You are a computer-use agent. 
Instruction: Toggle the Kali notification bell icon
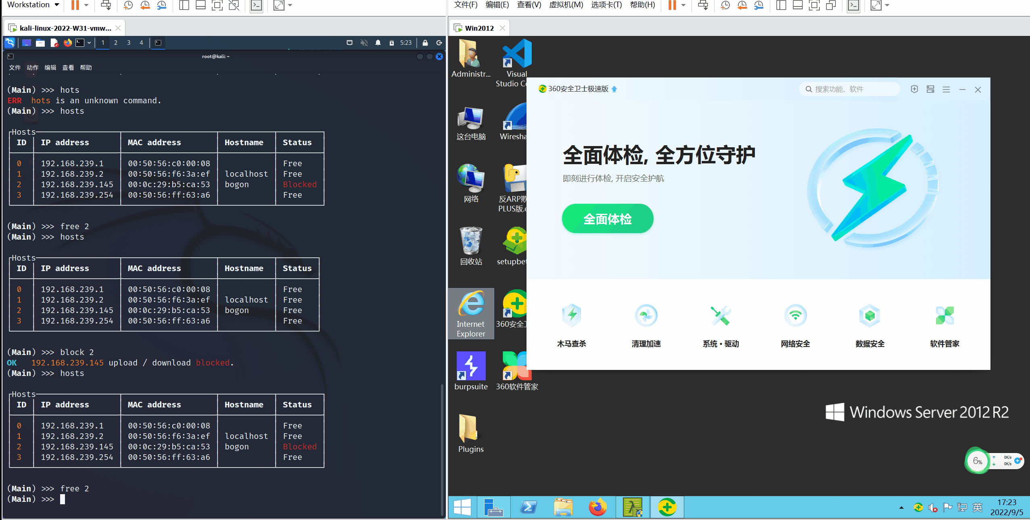click(378, 43)
